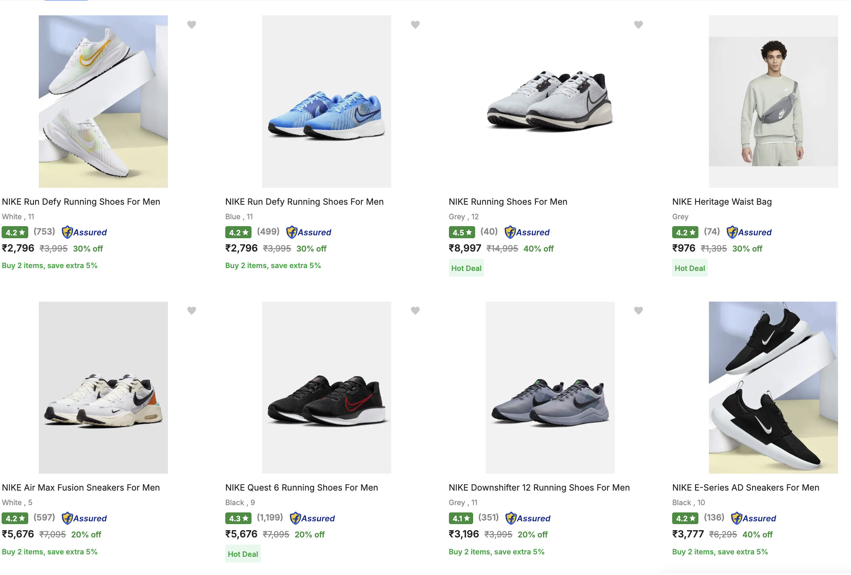Screen dimensions: 851x575
Task: Click Assured badge on Heritage Waist Bag
Action: coord(749,232)
